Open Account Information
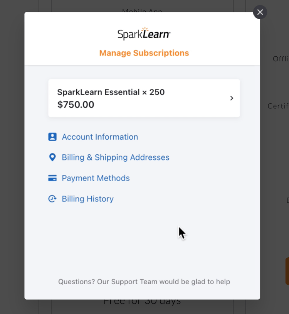Image resolution: width=289 pixels, height=314 pixels. 100,137
